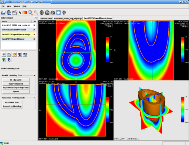Click the wrench settings icon
This screenshot has width=189, height=145.
click(36, 13)
